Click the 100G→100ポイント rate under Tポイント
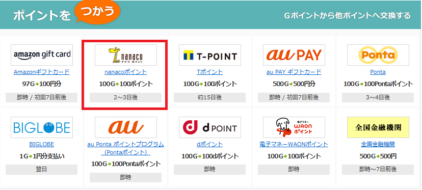The image size is (422, 190). pyautogui.click(x=210, y=84)
